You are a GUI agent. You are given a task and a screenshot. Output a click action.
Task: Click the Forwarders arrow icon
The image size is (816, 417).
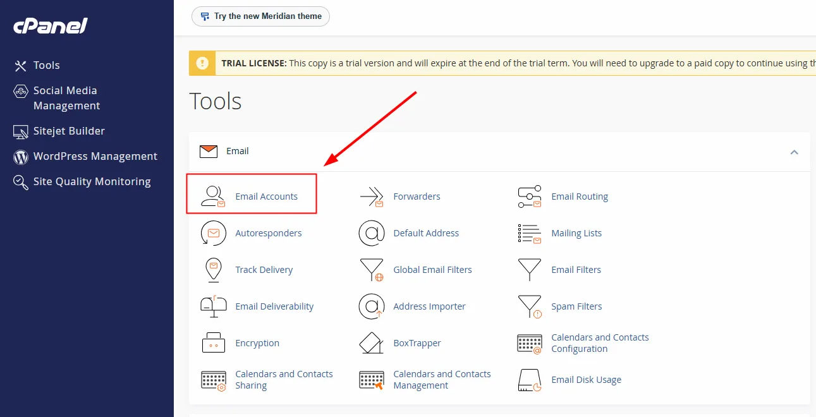(x=372, y=196)
